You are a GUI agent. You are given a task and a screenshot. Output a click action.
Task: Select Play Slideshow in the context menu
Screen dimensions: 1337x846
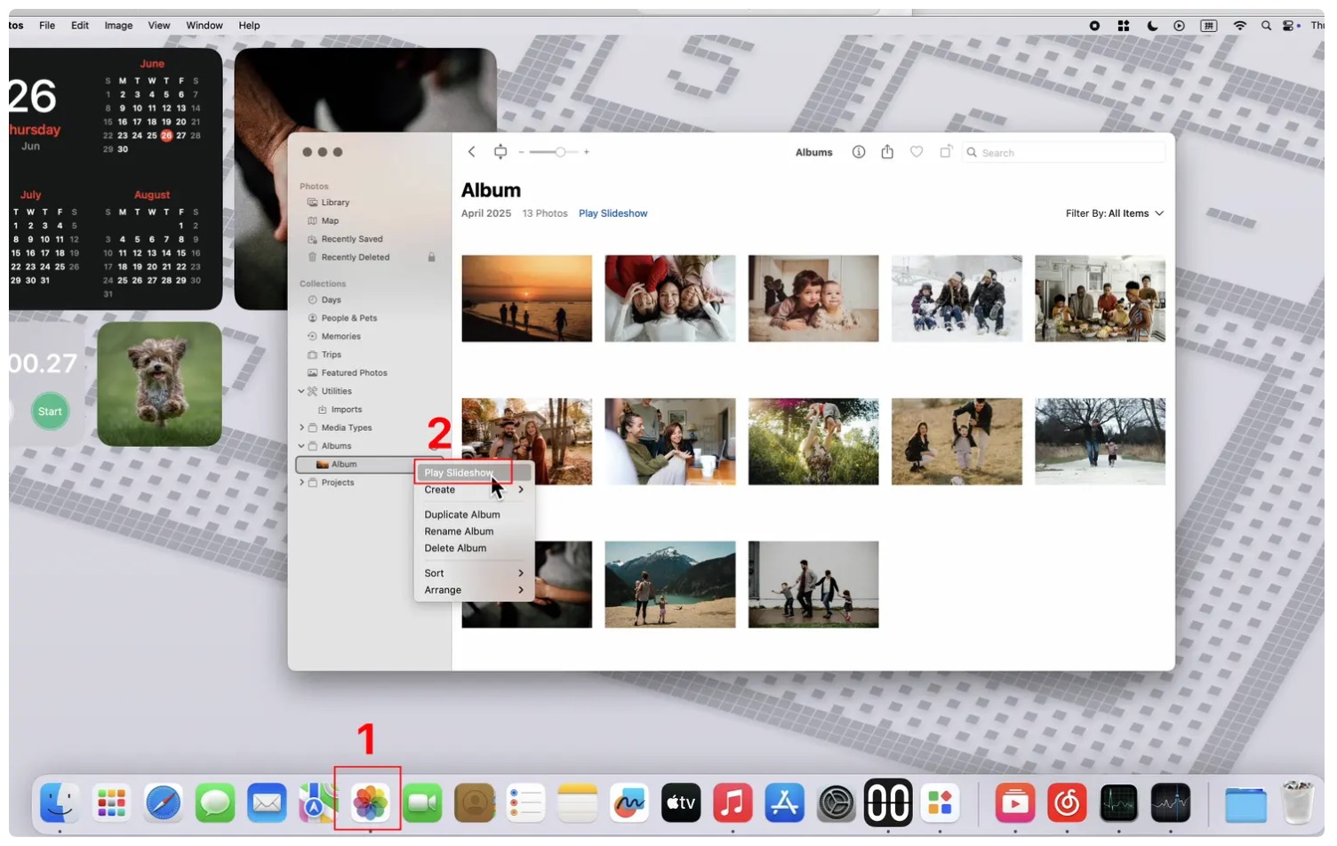(458, 473)
